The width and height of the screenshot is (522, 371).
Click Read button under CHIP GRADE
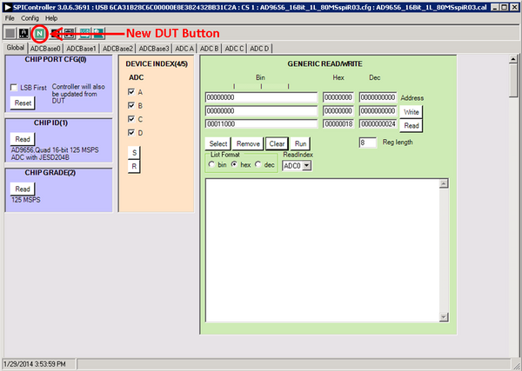click(x=23, y=189)
